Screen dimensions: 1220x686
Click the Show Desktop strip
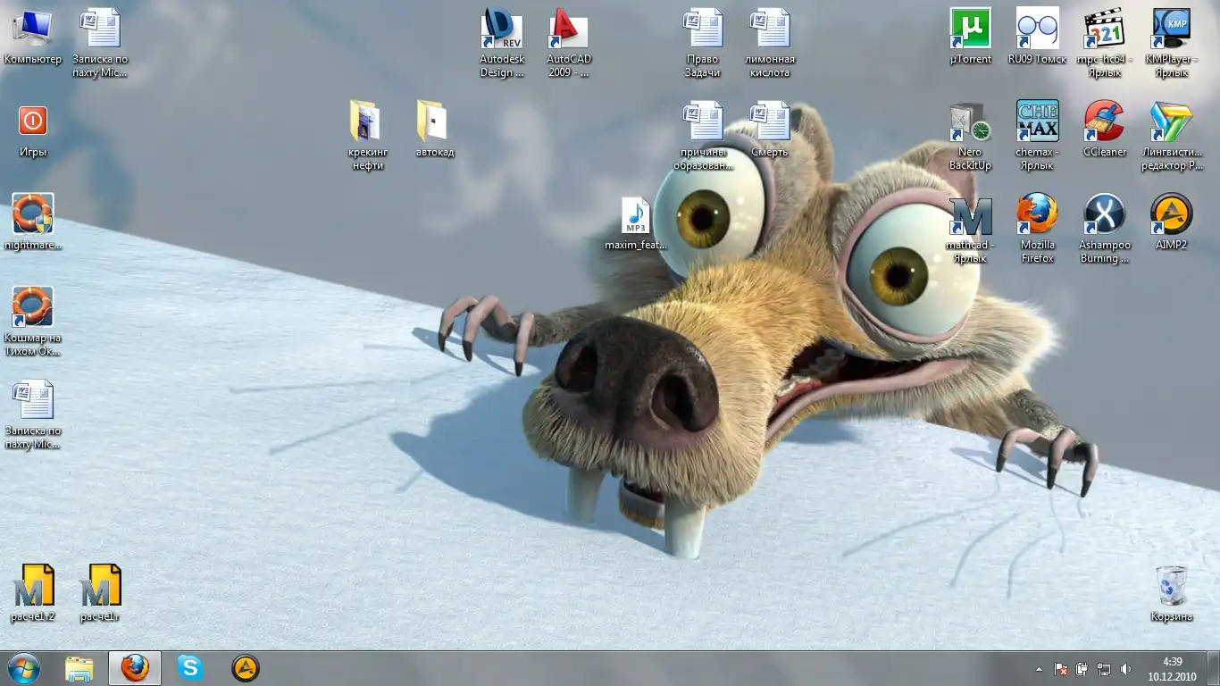[1215, 668]
